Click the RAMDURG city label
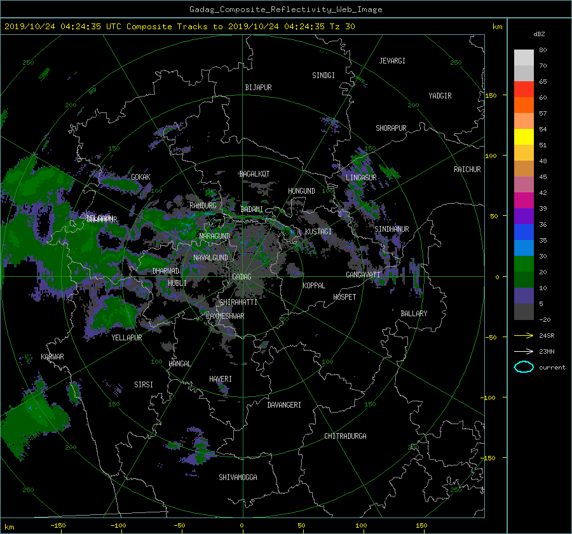 (203, 206)
